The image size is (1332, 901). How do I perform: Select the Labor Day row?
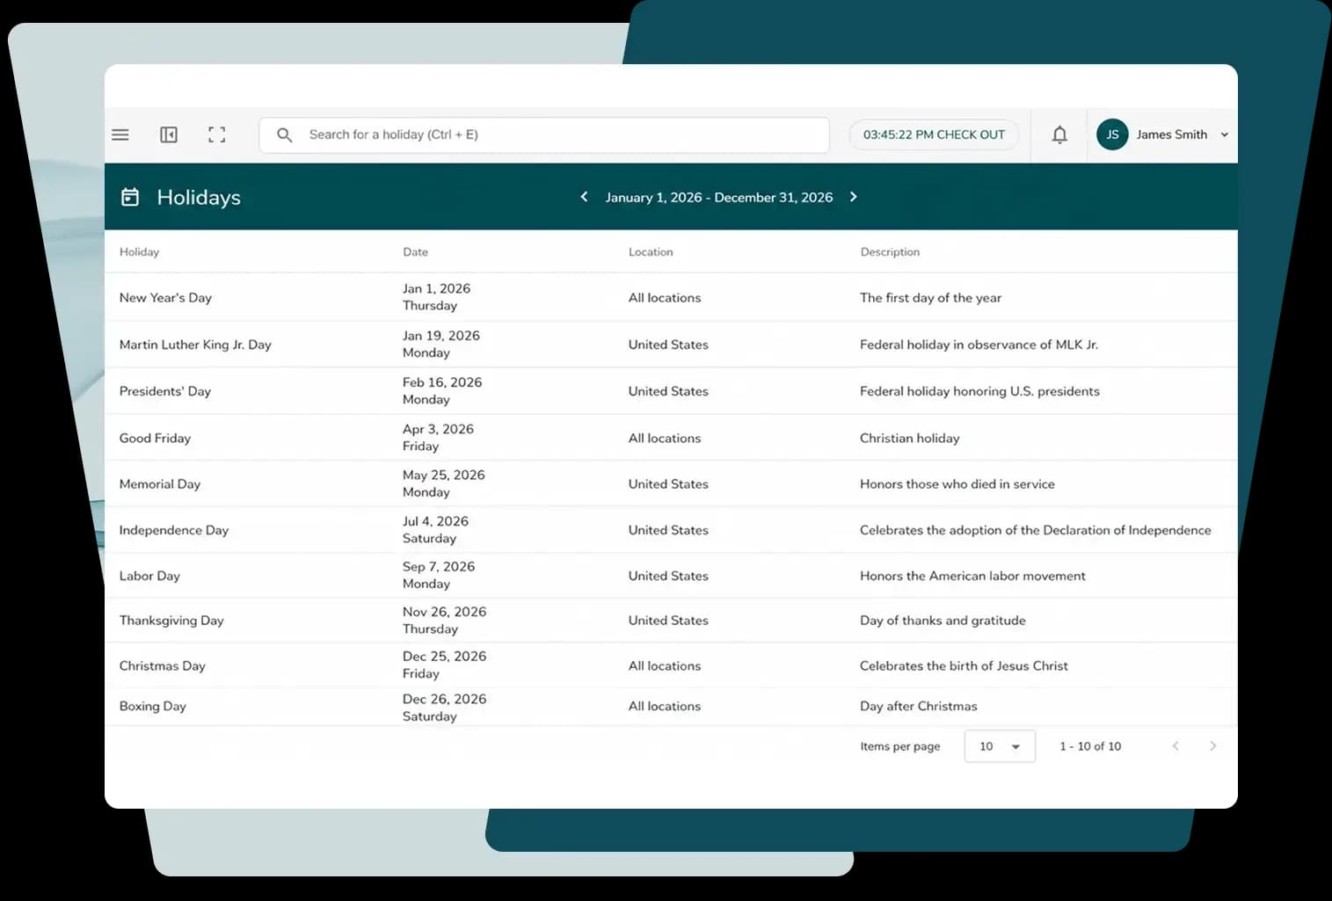pos(671,576)
